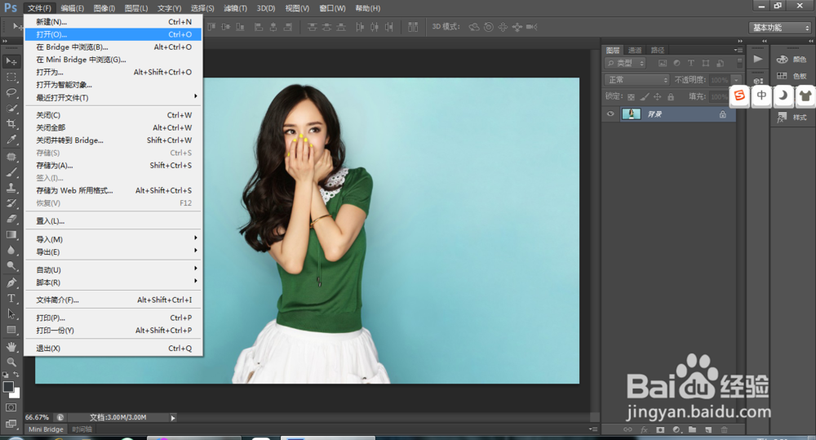Expand the 导入(M) submenu

113,239
